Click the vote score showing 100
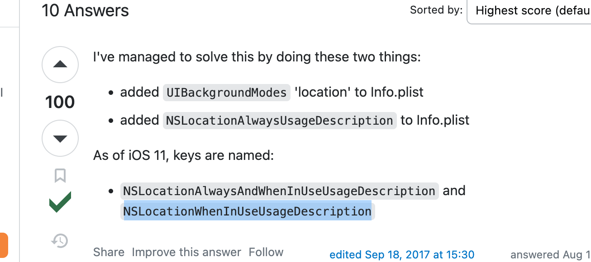This screenshot has width=591, height=262. (60, 101)
